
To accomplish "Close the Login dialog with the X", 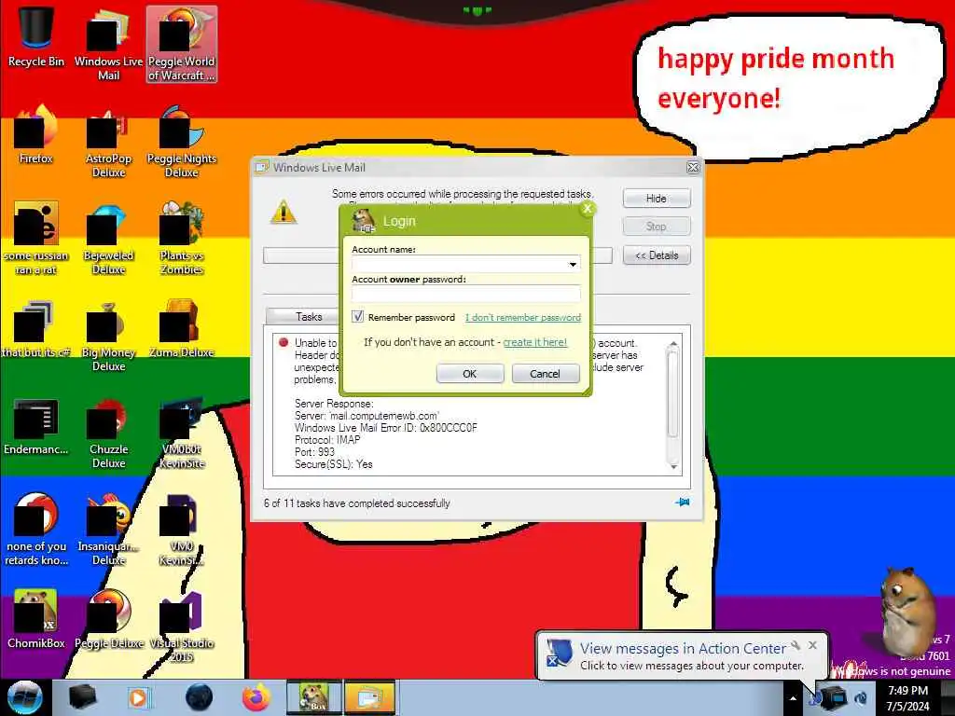I will (588, 208).
